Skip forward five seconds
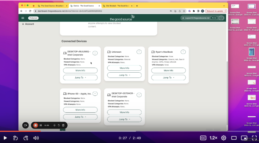The height and width of the screenshot is (143, 259). [26, 138]
